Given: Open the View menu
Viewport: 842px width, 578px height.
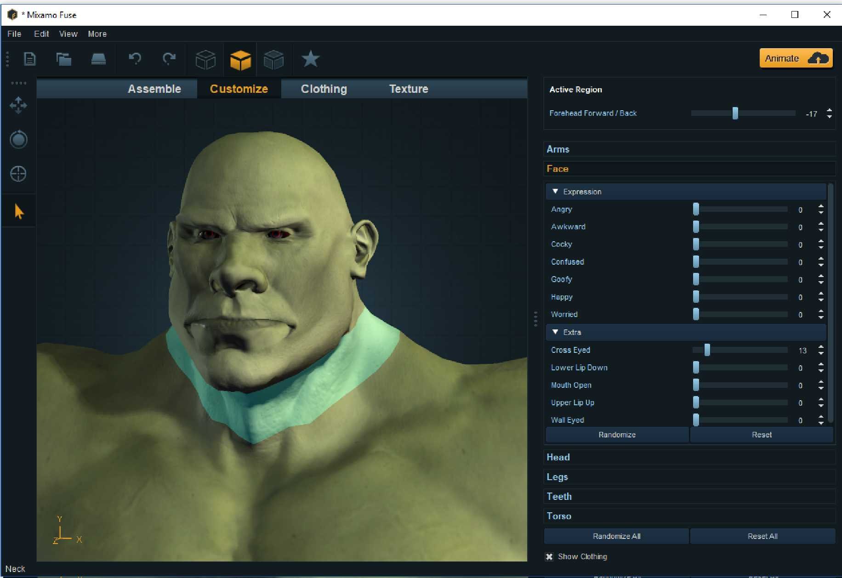Looking at the screenshot, I should pyautogui.click(x=68, y=34).
